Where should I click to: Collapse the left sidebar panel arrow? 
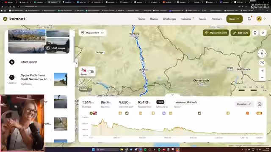click(76, 63)
